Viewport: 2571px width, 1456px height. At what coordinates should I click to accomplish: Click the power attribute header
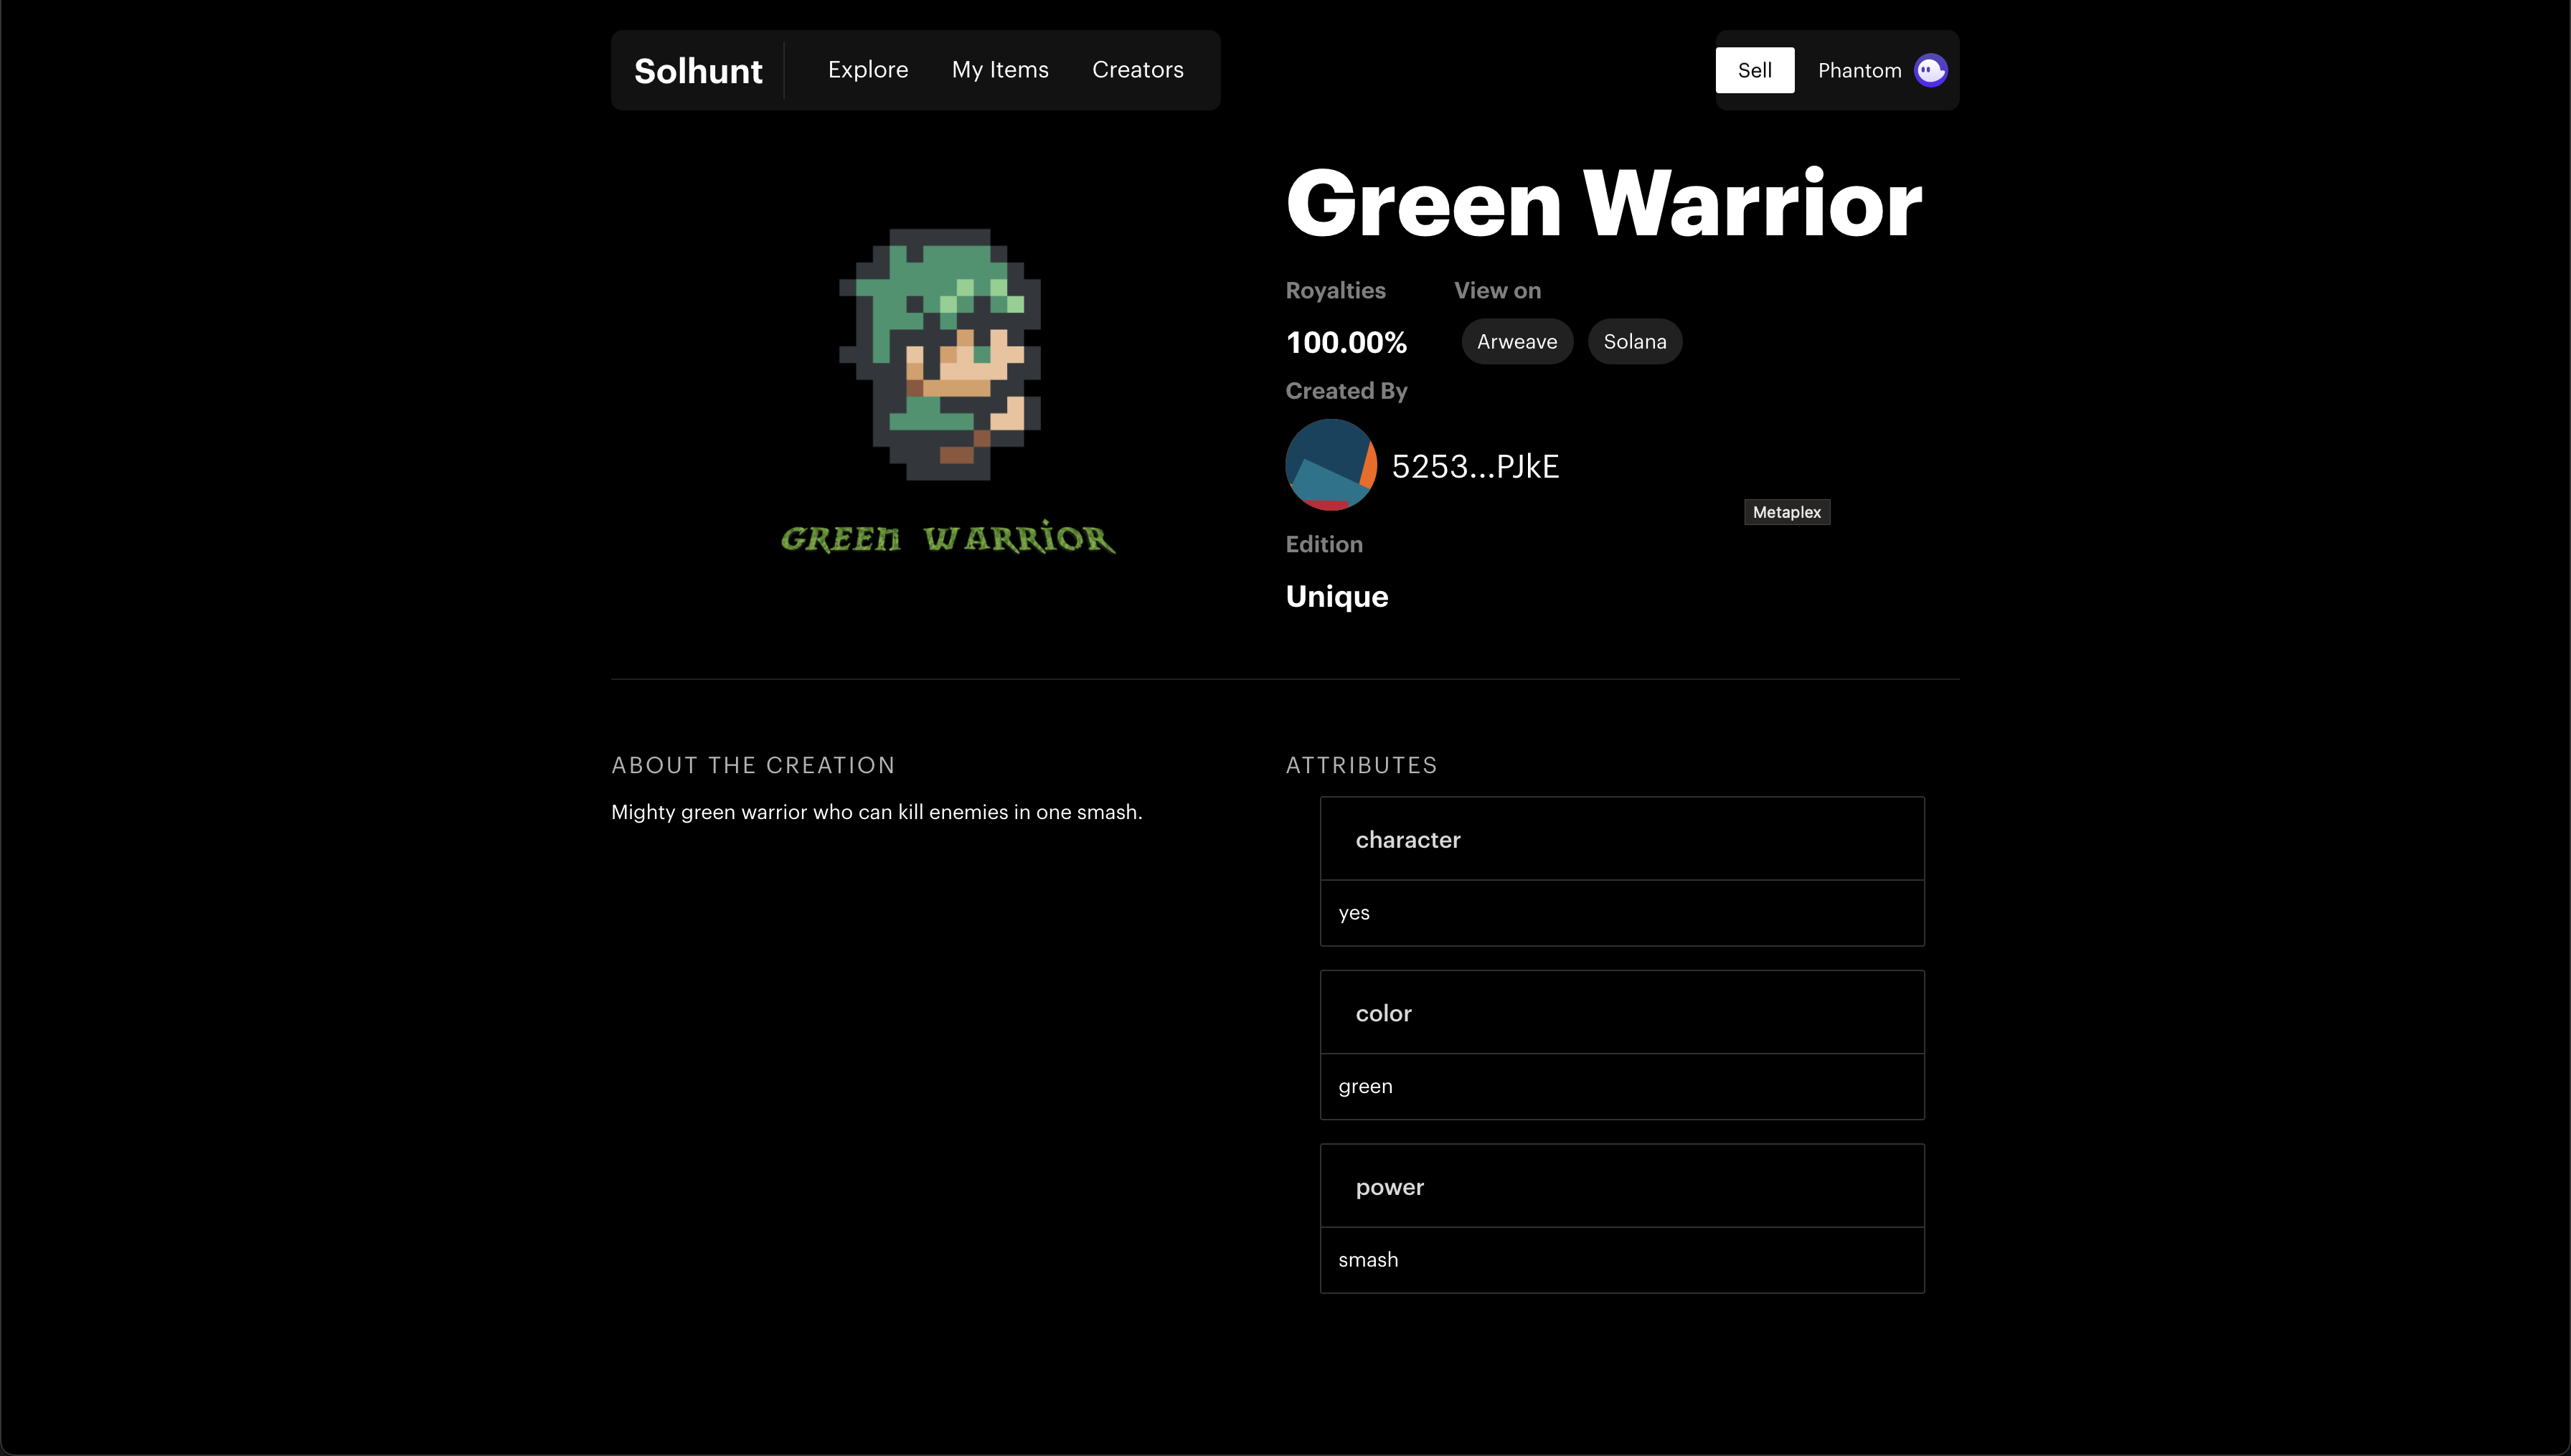(1389, 1187)
